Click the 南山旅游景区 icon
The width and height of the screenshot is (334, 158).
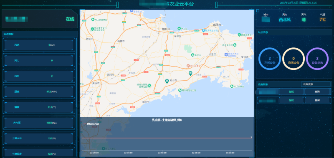tap(93, 20)
